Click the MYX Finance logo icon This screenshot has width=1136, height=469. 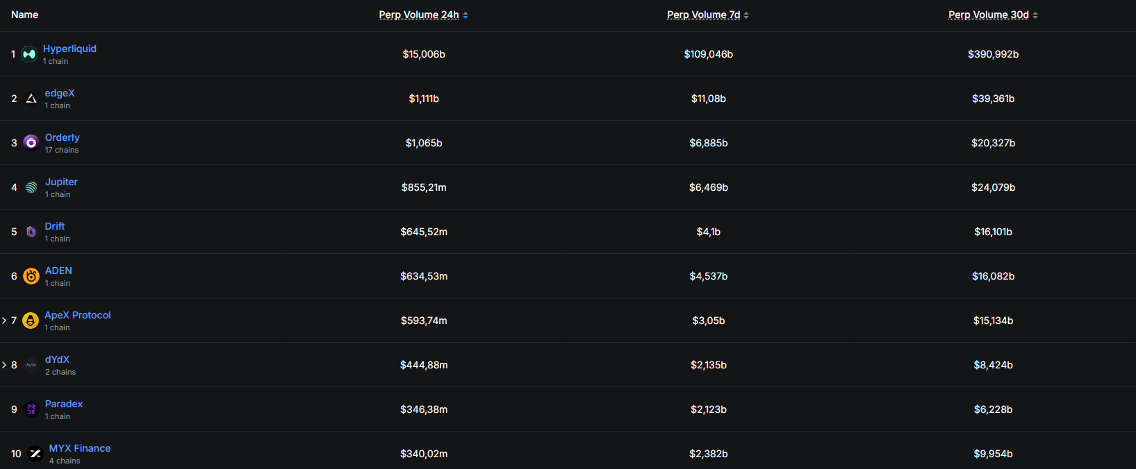35,454
